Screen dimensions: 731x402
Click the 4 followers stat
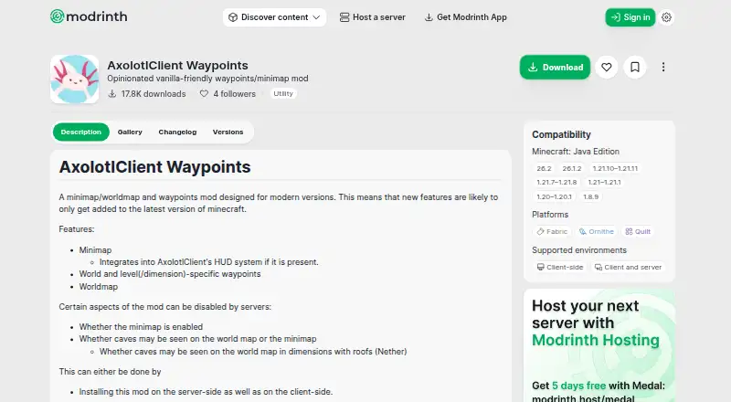(228, 94)
